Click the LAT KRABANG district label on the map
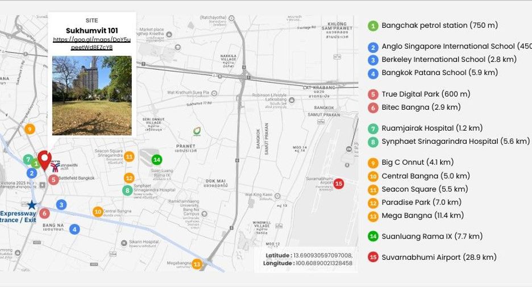The width and height of the screenshot is (532, 287). click(x=319, y=91)
